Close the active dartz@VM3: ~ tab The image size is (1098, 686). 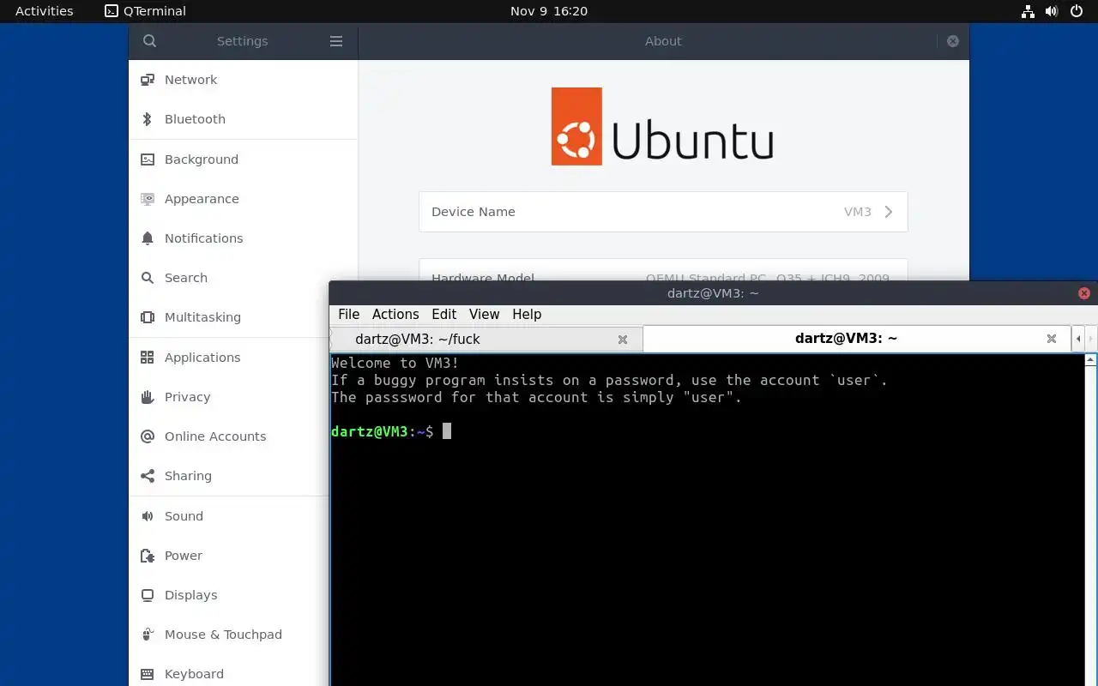tap(1051, 339)
